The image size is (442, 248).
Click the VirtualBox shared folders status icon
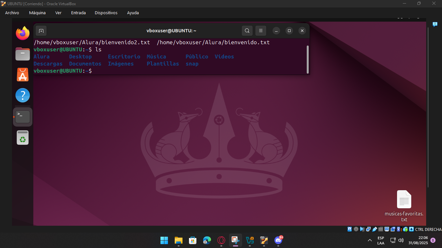pyautogui.click(x=381, y=229)
